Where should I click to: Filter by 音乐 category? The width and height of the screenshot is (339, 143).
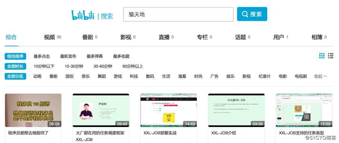pyautogui.click(x=86, y=76)
